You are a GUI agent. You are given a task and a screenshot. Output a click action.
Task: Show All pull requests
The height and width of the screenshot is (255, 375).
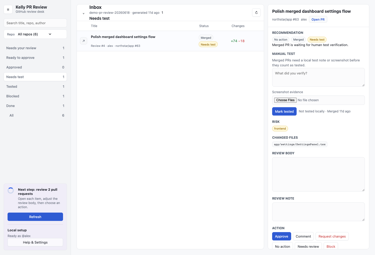point(35,116)
